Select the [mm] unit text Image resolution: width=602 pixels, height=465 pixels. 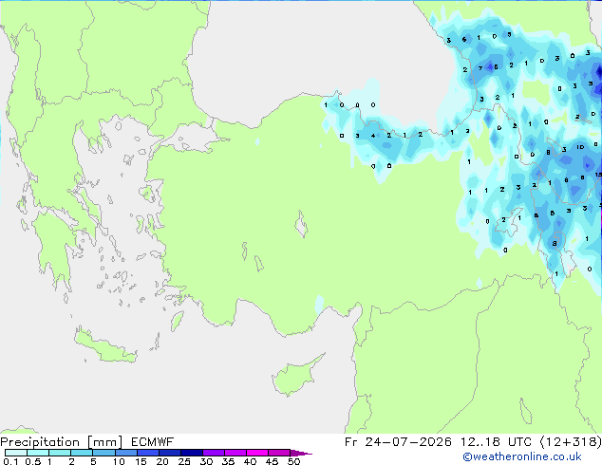click(x=104, y=442)
